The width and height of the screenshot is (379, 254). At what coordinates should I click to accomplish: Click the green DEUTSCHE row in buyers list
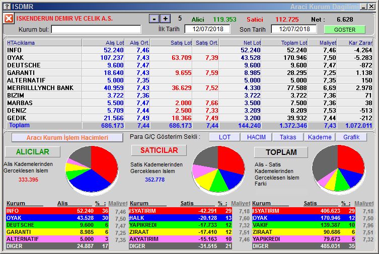(57, 225)
